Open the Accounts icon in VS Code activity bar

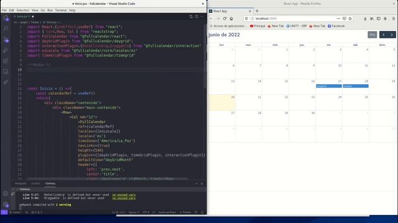click(6, 194)
